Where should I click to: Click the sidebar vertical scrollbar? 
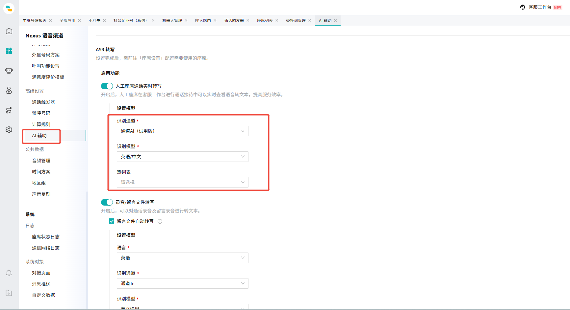(x=87, y=250)
